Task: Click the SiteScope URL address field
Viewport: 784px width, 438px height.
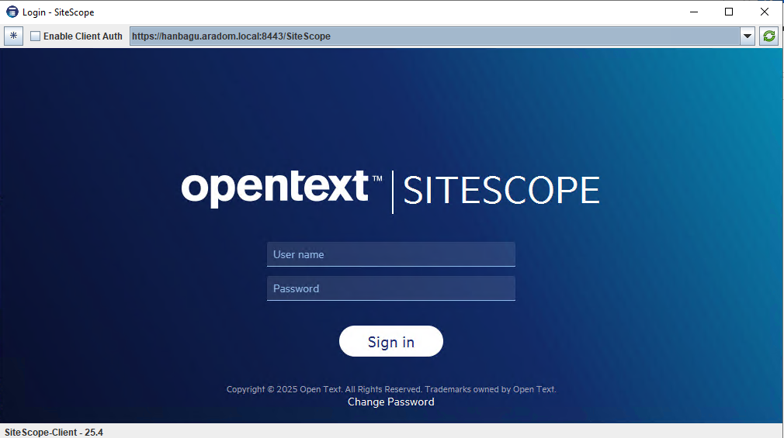Action: click(435, 36)
